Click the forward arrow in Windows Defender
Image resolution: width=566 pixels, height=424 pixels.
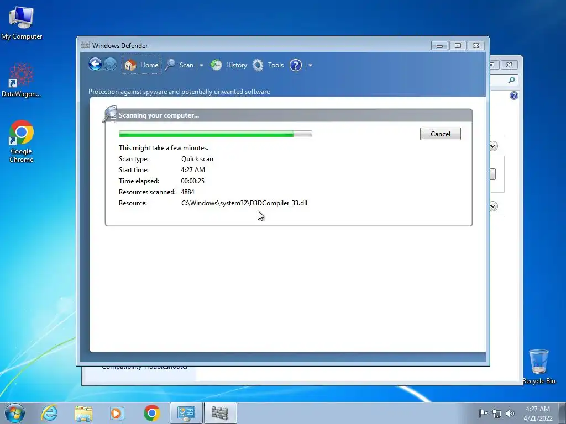pyautogui.click(x=110, y=65)
